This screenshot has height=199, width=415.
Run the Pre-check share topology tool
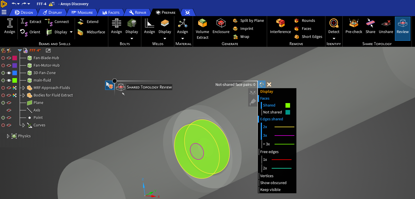(x=354, y=26)
